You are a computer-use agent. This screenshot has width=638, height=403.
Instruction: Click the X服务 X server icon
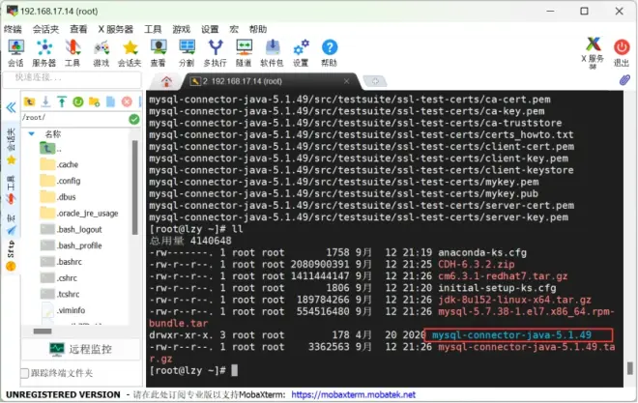[593, 53]
